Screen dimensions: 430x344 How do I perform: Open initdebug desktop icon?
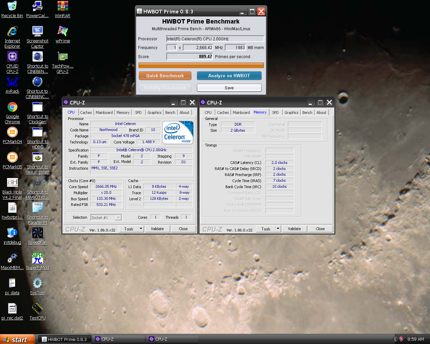point(12,236)
